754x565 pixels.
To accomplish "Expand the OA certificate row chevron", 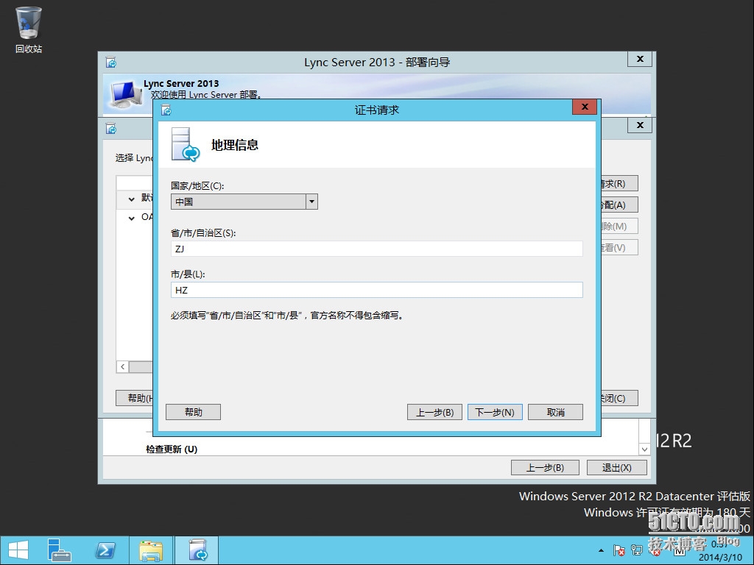I will coord(131,218).
